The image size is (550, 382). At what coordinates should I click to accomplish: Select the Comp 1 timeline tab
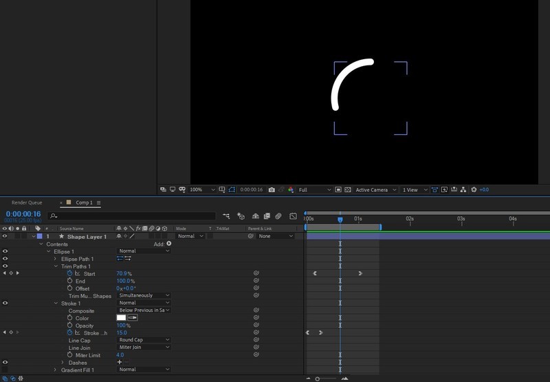point(84,203)
